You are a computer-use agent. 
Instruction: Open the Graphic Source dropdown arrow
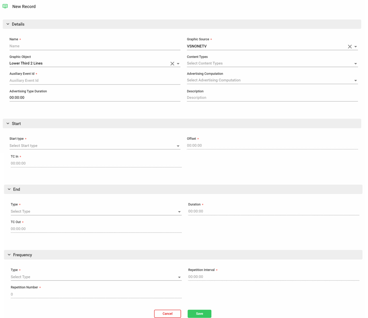point(356,47)
